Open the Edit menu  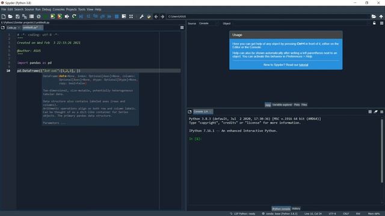pyautogui.click(x=10, y=10)
